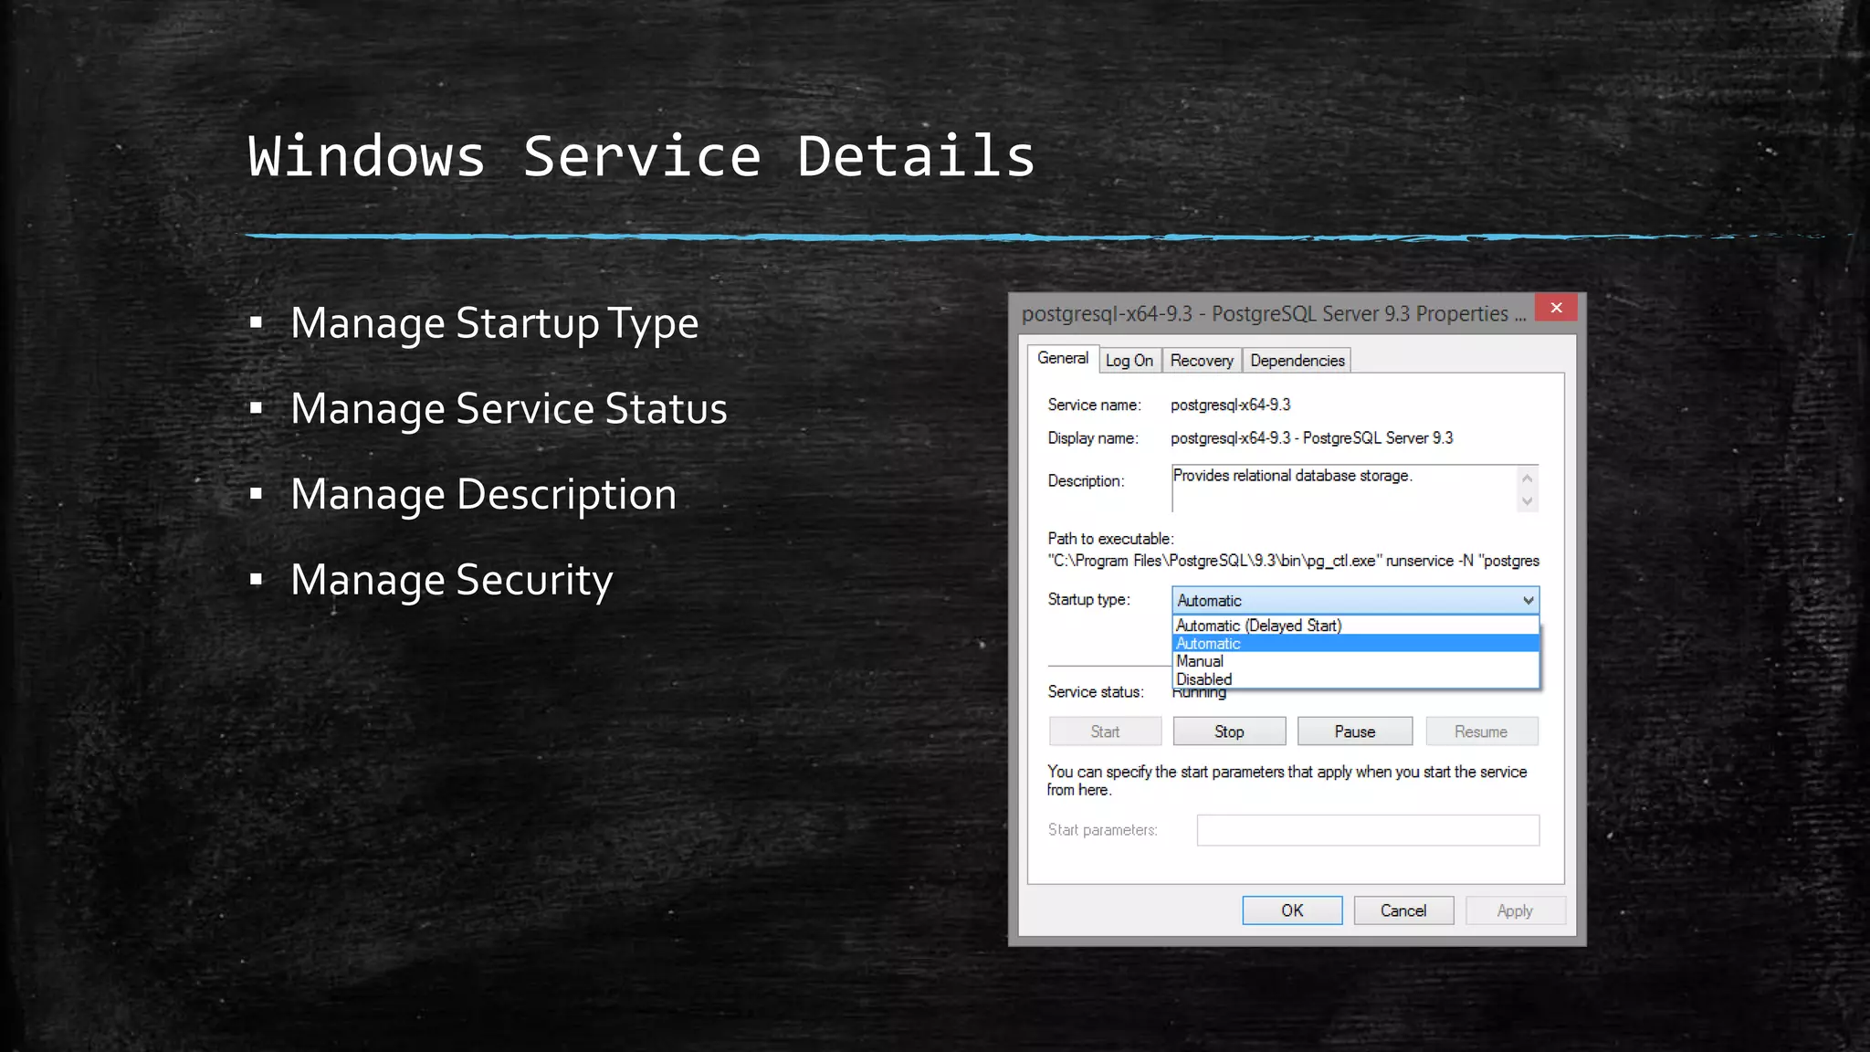The width and height of the screenshot is (1870, 1052).
Task: Open the Dependencies tab
Action: (x=1297, y=361)
